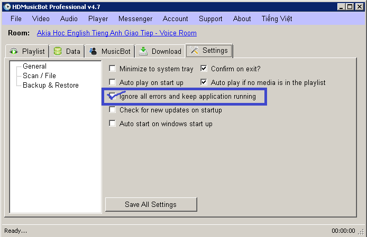Uncheck Auto play if no media in playlist
Image resolution: width=367 pixels, height=237 pixels.
tap(204, 82)
